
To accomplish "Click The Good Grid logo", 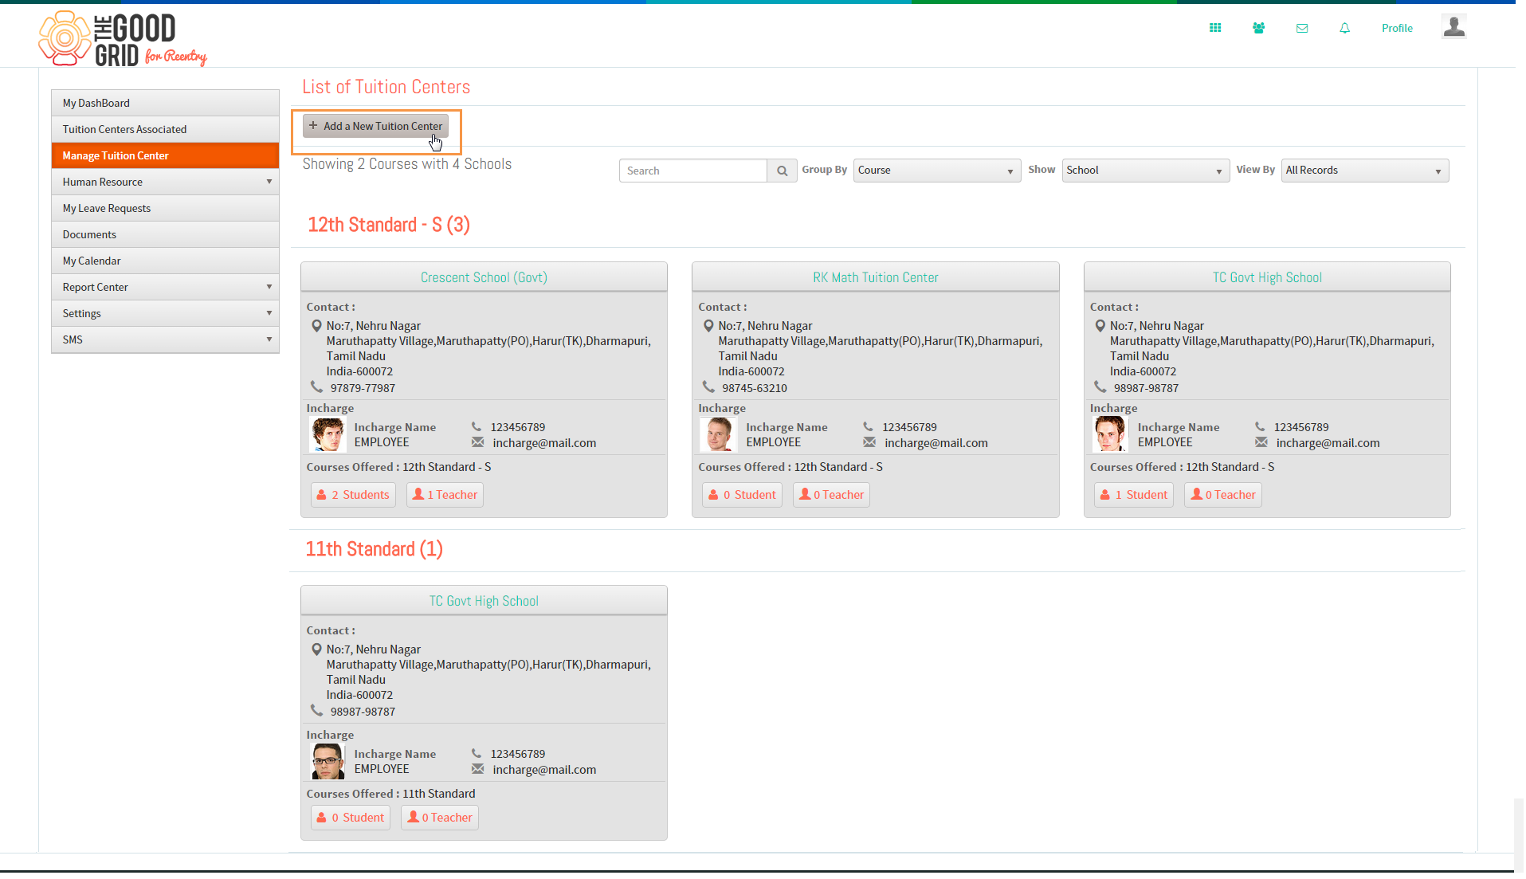I will [123, 38].
